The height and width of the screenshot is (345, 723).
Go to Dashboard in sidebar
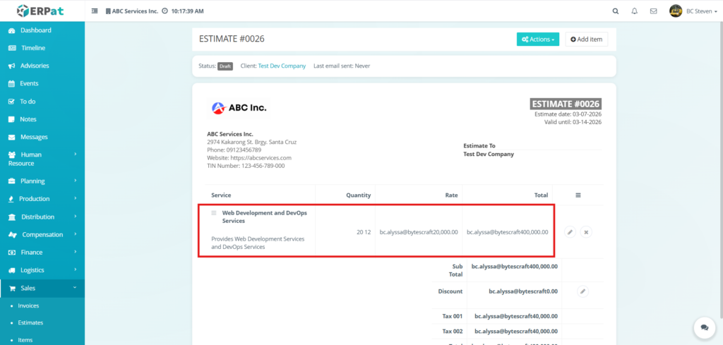[x=35, y=30]
